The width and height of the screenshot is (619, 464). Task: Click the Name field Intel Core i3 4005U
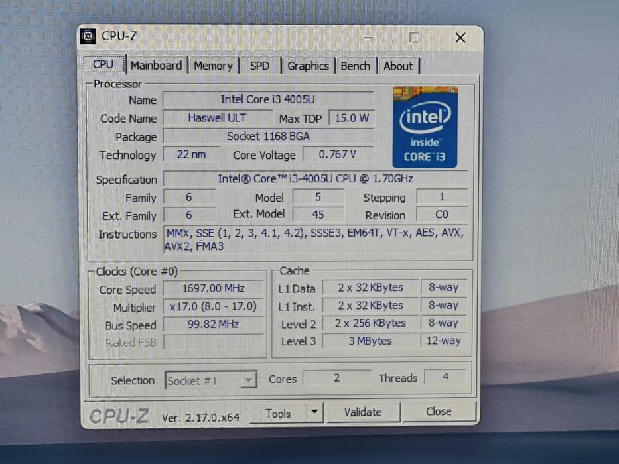pyautogui.click(x=268, y=99)
